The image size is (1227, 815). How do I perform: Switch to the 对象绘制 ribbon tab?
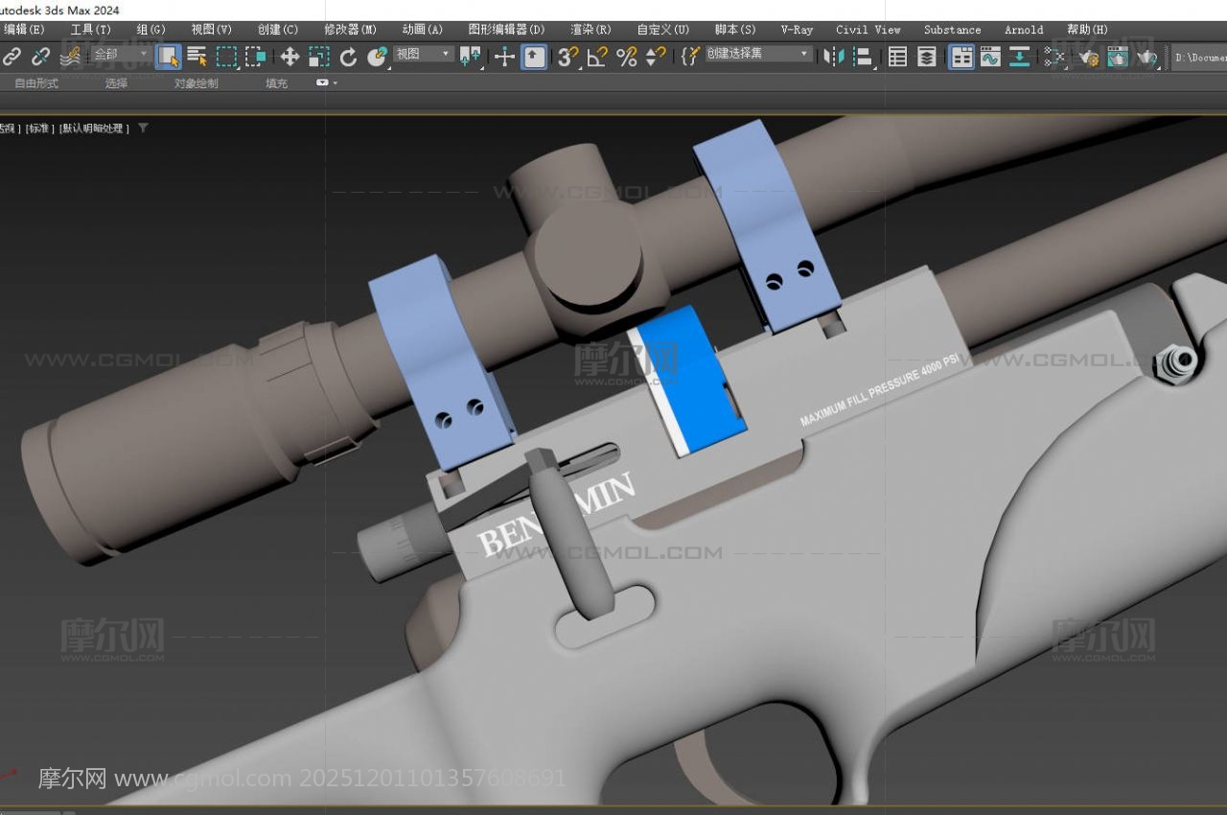pyautogui.click(x=196, y=83)
